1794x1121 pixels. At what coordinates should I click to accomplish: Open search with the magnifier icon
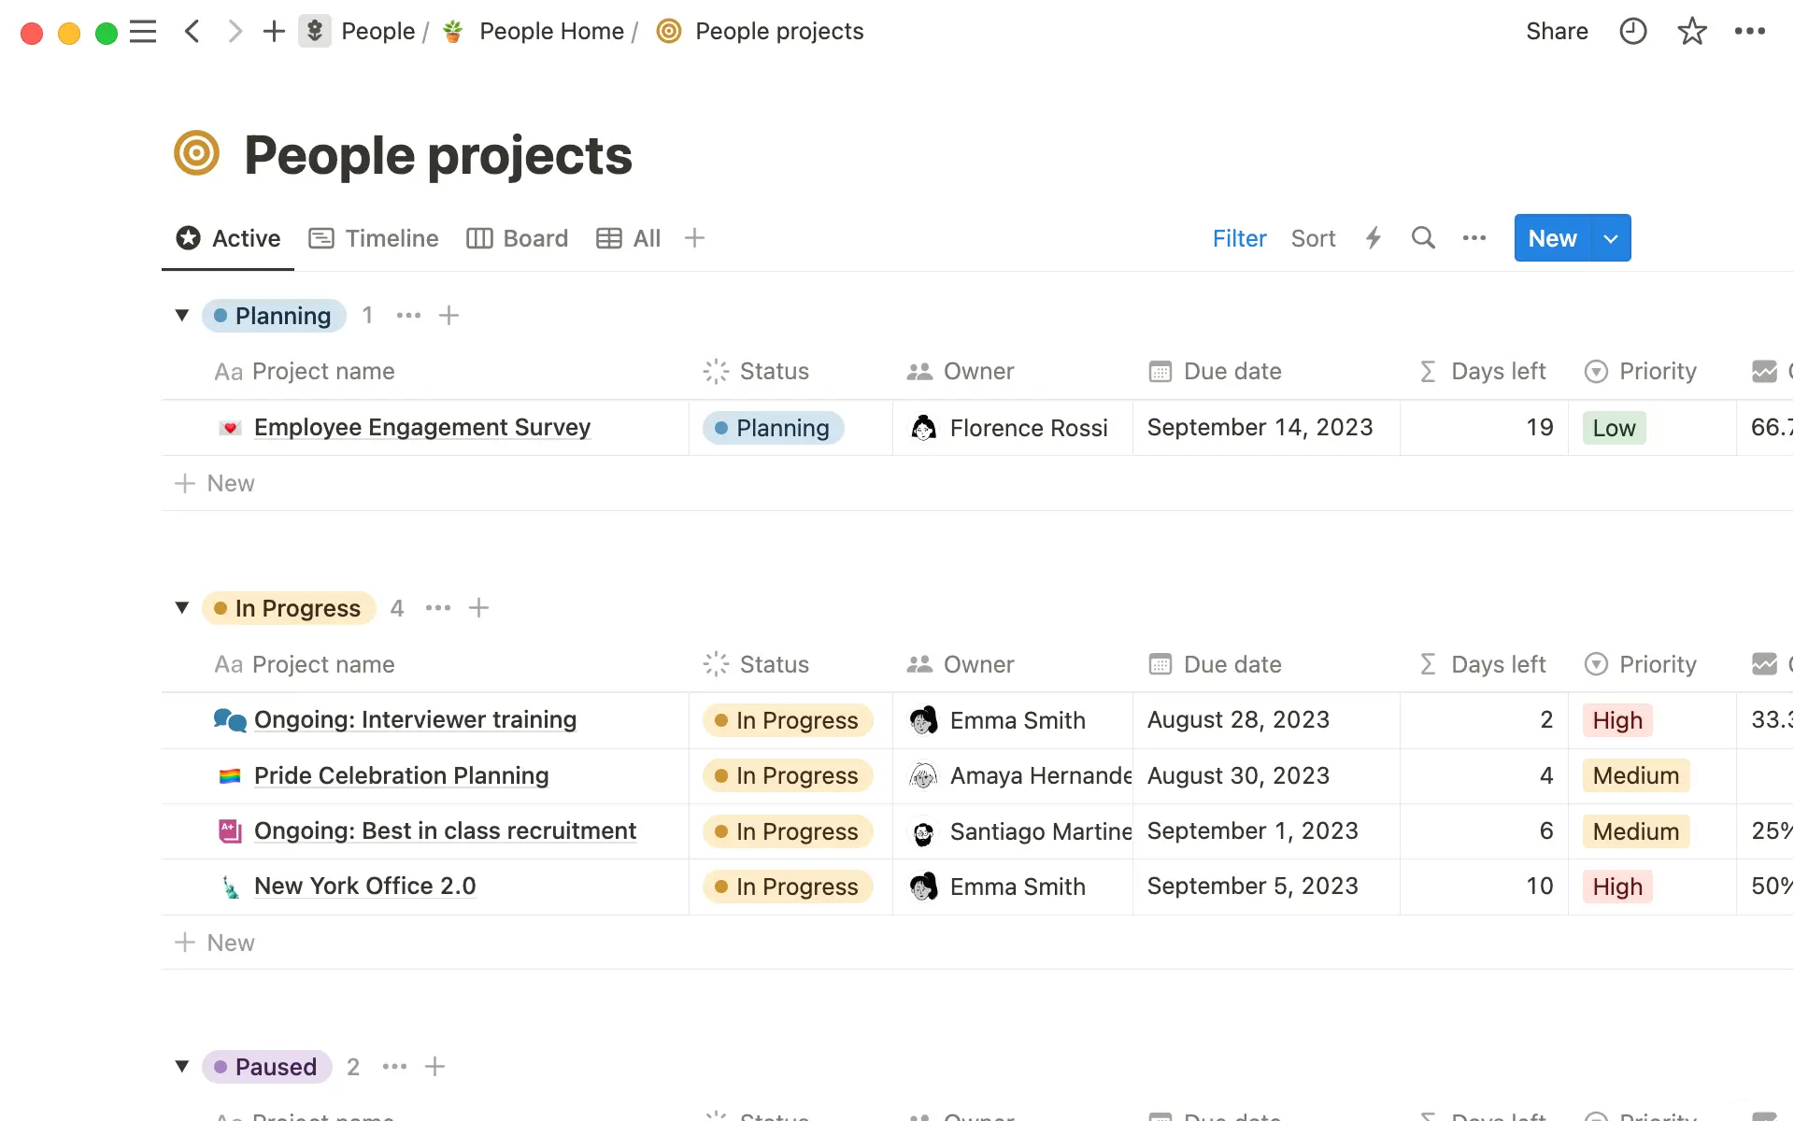(x=1422, y=238)
